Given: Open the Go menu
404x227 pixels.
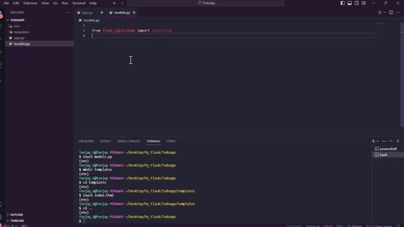Looking at the screenshot, I should 56,3.
